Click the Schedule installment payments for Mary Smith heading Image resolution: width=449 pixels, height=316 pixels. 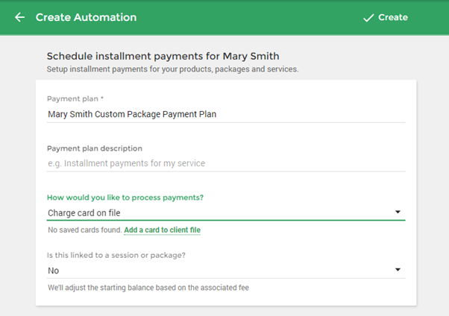163,56
